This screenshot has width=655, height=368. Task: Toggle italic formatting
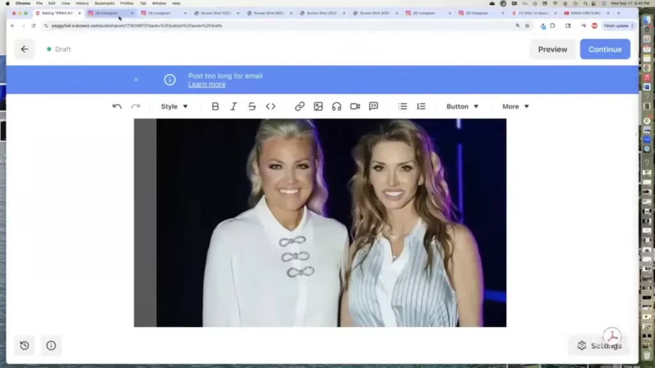point(233,107)
